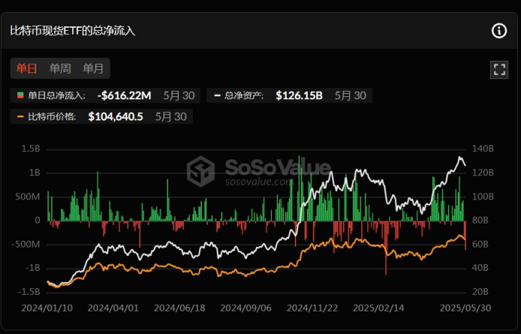Click the -$616.22M net inflow value
This screenshot has width=521, height=334.
[124, 96]
